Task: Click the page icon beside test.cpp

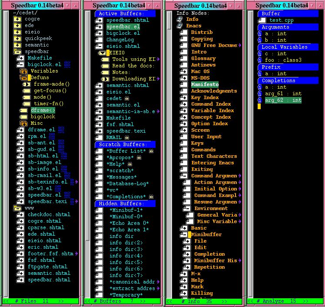Action: click(x=262, y=20)
